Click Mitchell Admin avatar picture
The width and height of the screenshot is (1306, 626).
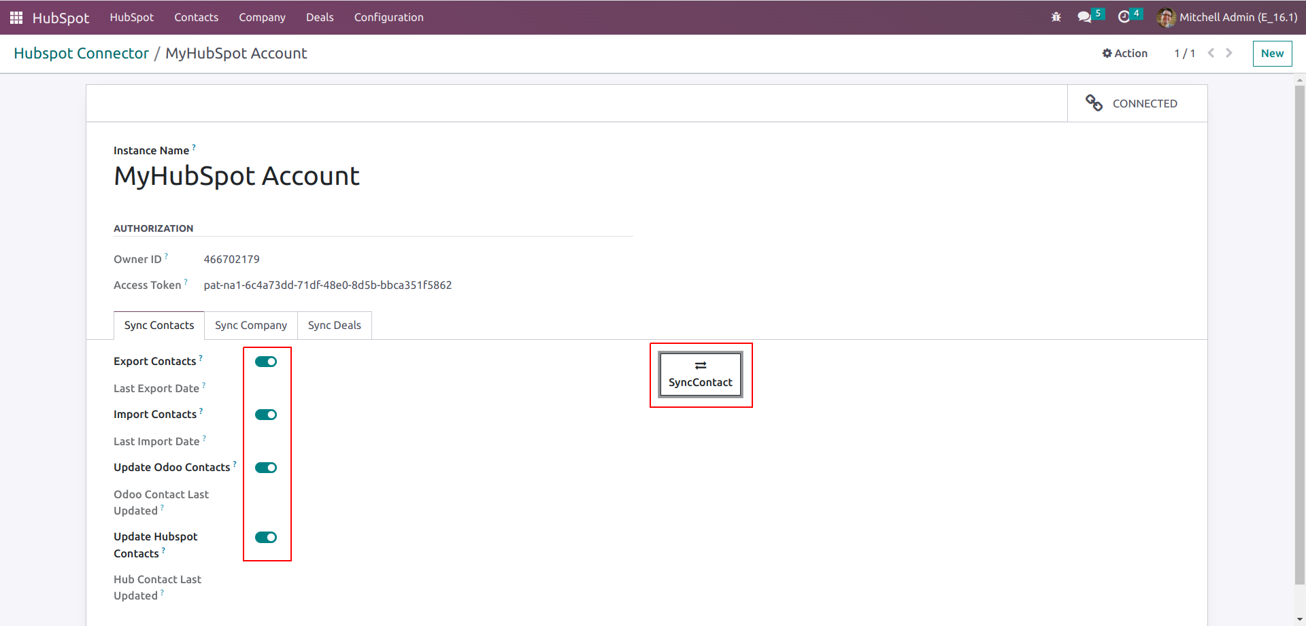point(1166,17)
